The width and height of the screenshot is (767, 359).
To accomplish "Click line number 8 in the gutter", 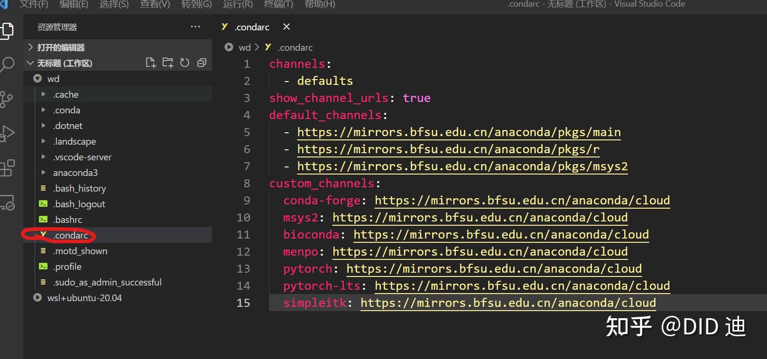I will coord(247,184).
